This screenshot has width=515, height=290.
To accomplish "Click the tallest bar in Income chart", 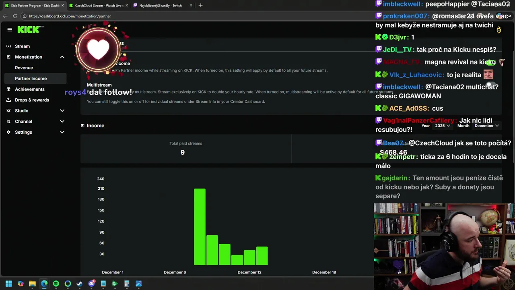I will click(200, 227).
